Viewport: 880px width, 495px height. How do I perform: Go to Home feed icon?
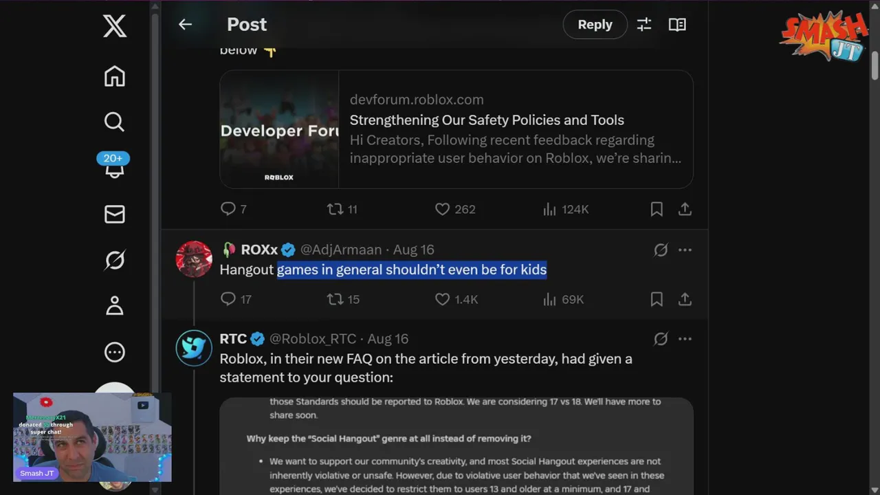click(114, 76)
